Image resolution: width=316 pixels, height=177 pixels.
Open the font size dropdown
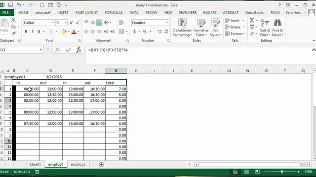(x=66, y=23)
